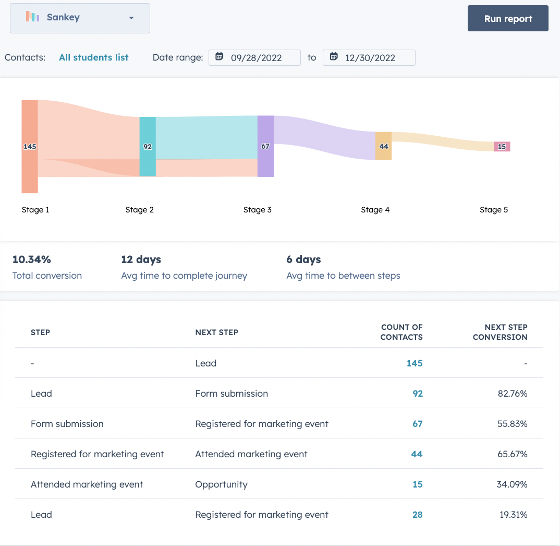Click Attended marketing event next step cell
This screenshot has width=560, height=546.
coord(251,454)
